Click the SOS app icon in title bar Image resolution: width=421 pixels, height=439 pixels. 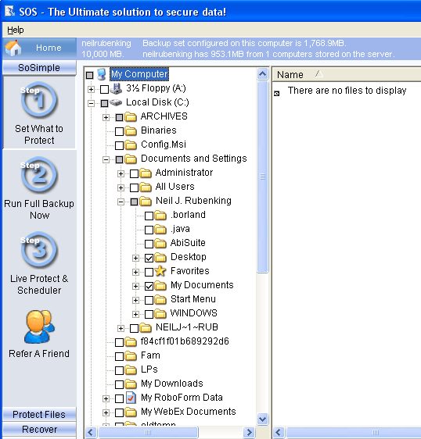(x=10, y=11)
